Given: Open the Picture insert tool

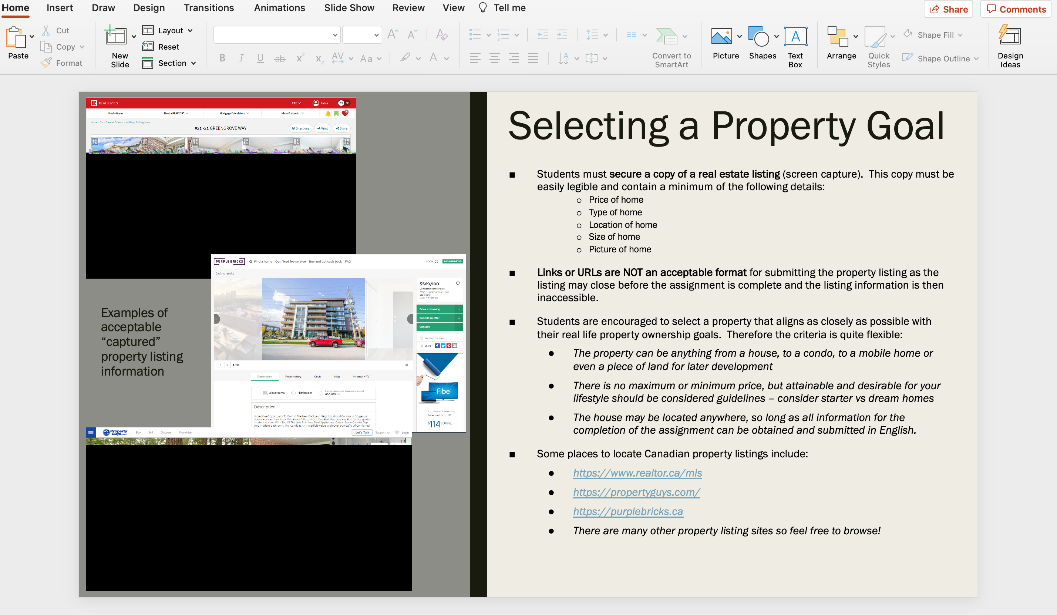Looking at the screenshot, I should [725, 44].
